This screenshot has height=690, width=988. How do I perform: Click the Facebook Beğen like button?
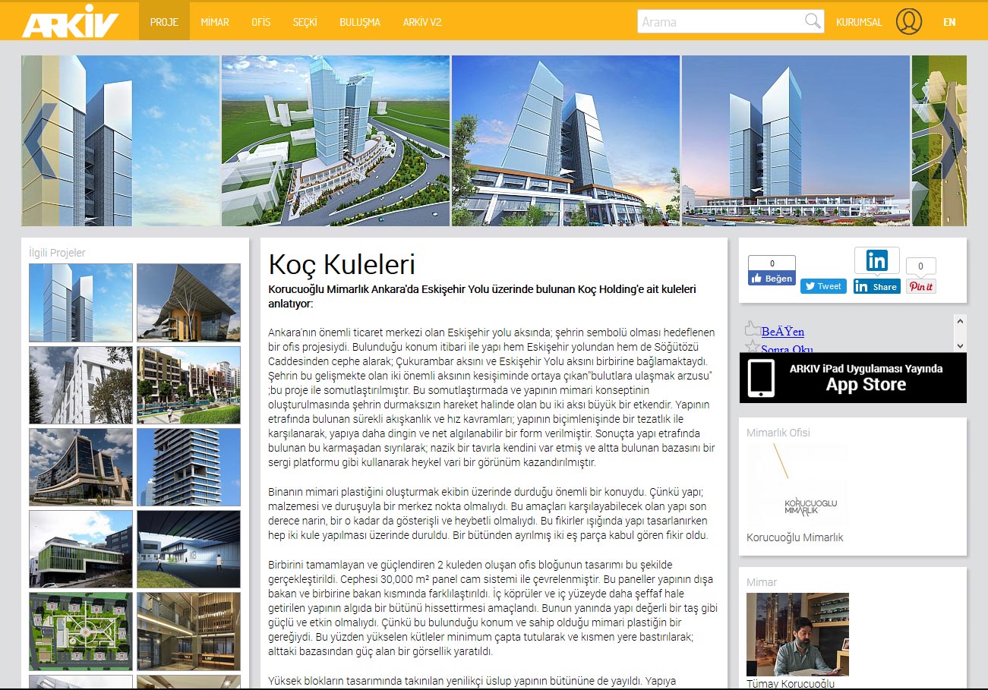772,279
